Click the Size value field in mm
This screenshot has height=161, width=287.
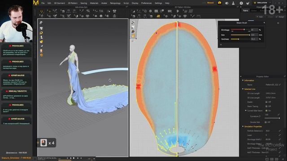[254, 35]
